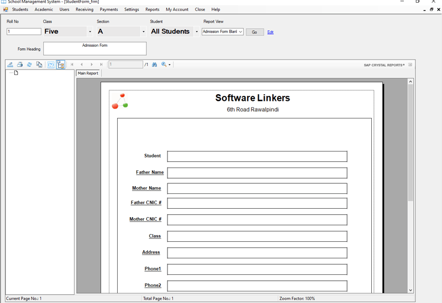Viewport: 442px width, 303px height.
Task: Open the Academic menu
Action: click(x=44, y=9)
